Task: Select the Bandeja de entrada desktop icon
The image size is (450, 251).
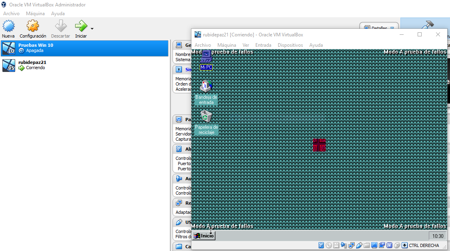Action: [x=206, y=92]
